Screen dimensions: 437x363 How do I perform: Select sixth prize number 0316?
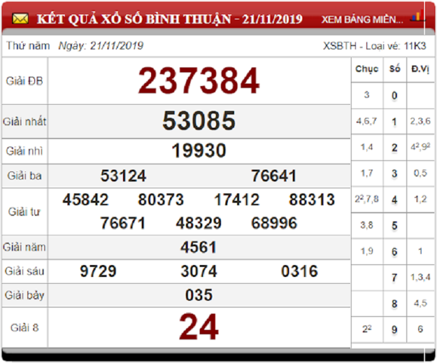point(299,271)
